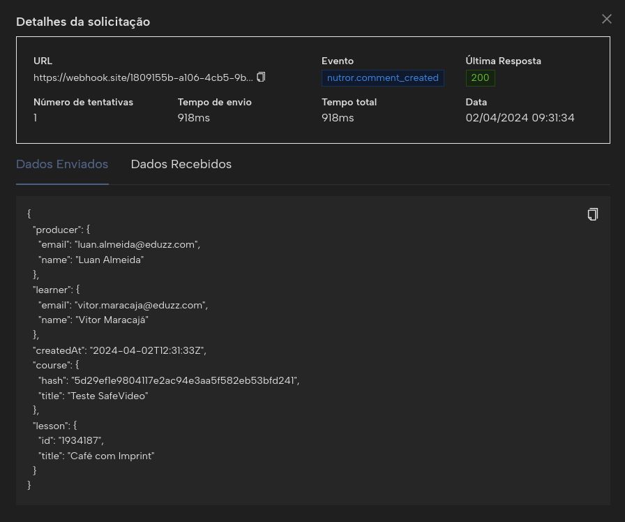The width and height of the screenshot is (625, 522).
Task: Click the Número de tentativas value 1
Action: (x=36, y=118)
